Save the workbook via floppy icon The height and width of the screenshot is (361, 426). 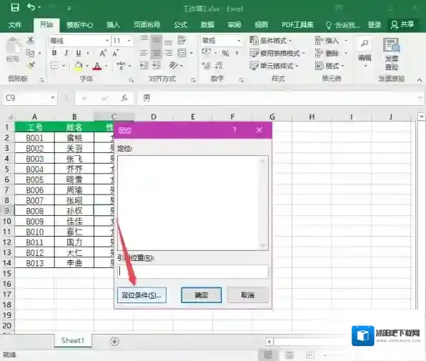pos(15,7)
